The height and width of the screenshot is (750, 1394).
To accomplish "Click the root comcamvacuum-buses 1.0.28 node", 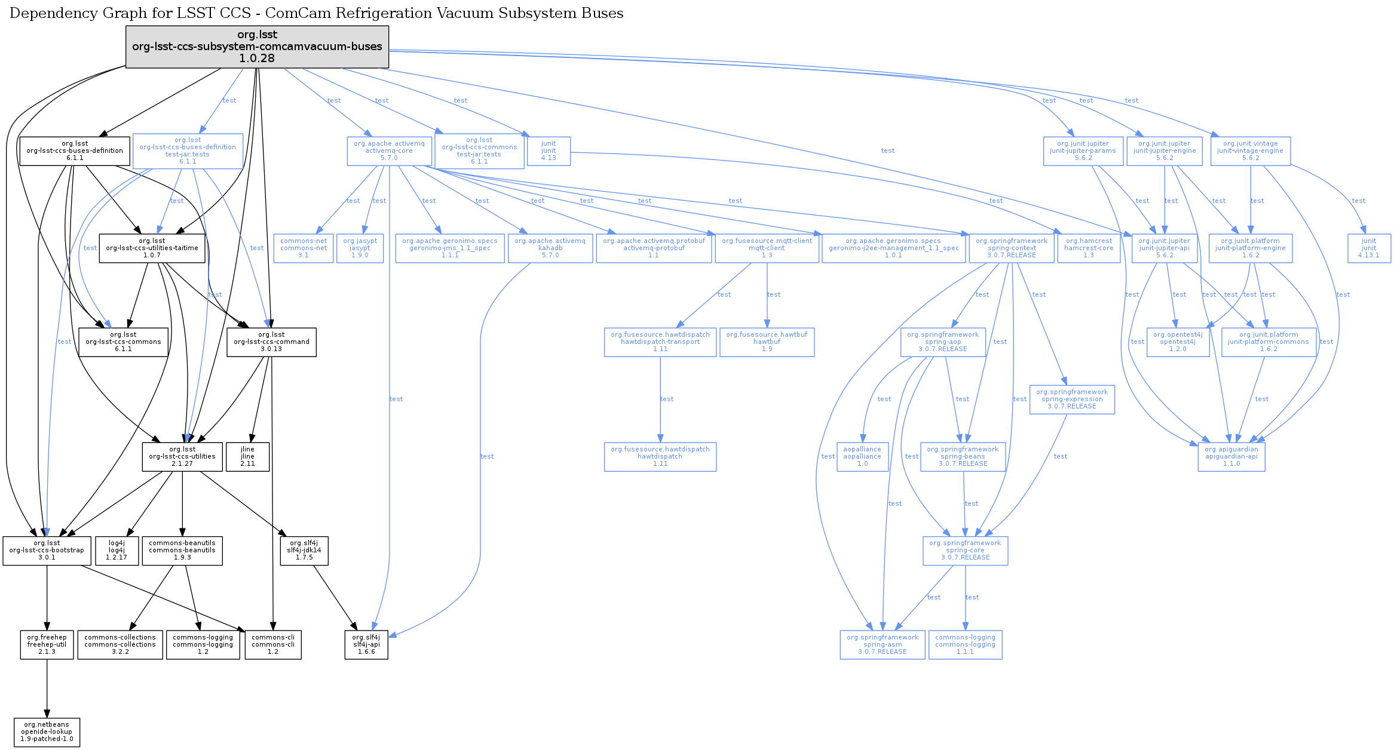I will point(257,47).
